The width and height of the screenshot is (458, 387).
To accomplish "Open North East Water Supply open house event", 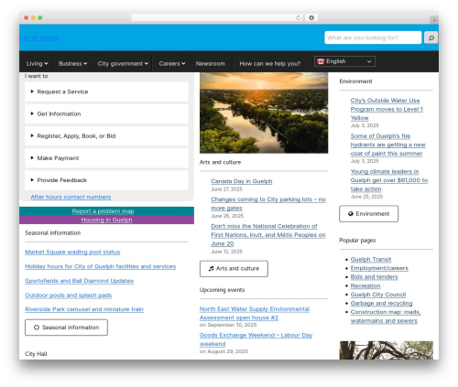I will click(x=255, y=313).
